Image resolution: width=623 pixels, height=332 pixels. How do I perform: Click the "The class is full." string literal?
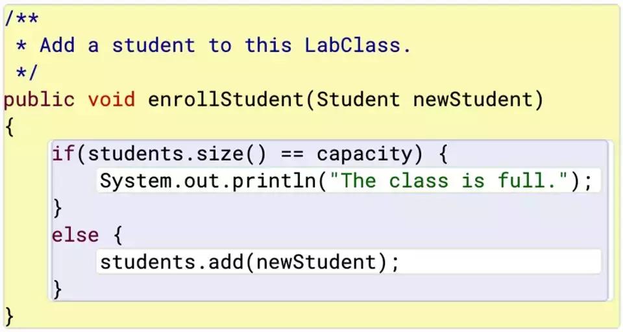[x=448, y=180]
